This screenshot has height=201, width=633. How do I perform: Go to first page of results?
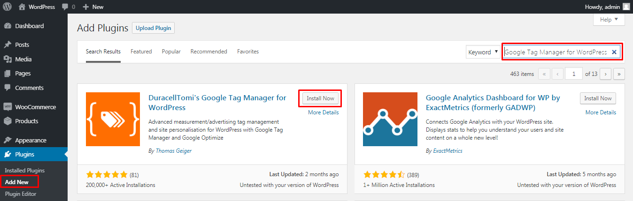tap(544, 74)
